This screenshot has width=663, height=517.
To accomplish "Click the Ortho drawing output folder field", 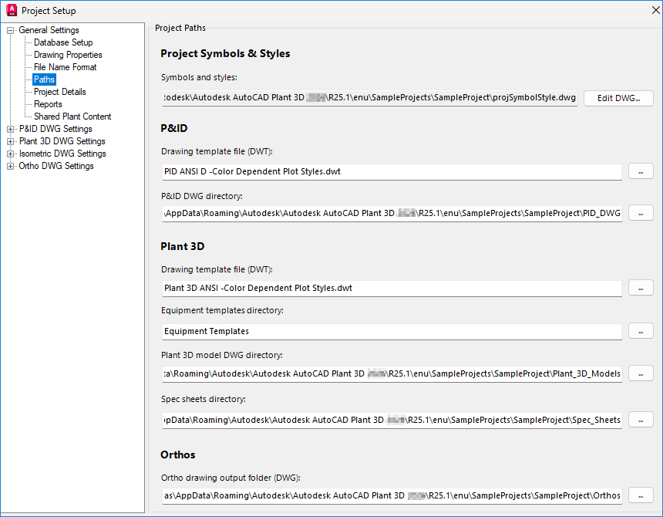I will click(x=392, y=495).
